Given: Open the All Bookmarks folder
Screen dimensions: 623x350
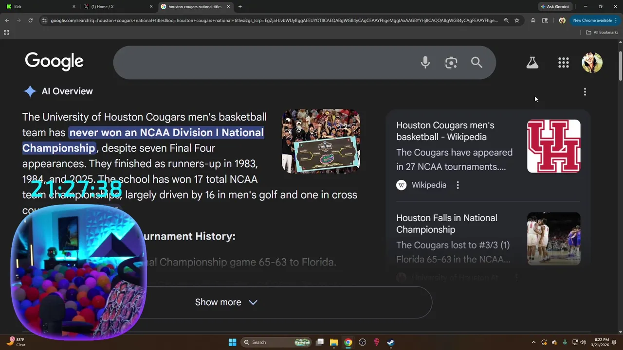Looking at the screenshot, I should (602, 33).
